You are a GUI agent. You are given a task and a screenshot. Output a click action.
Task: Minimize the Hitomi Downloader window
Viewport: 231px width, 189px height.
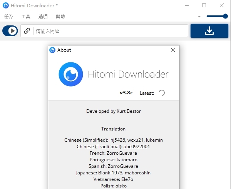[x=187, y=6]
